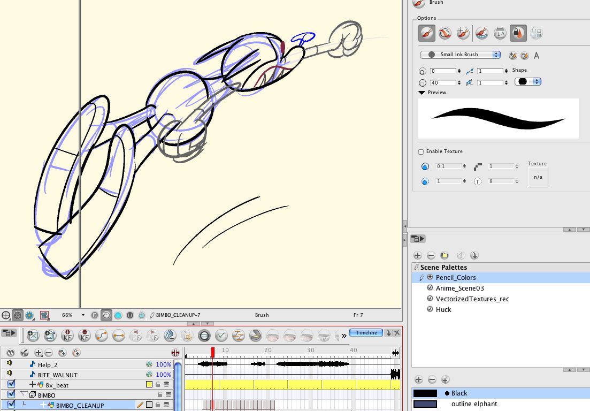Screen dimensions: 590x411
Task: Remove palette with the minus button
Action: tap(431, 255)
